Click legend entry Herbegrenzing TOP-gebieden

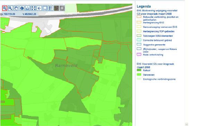coord(159,31)
